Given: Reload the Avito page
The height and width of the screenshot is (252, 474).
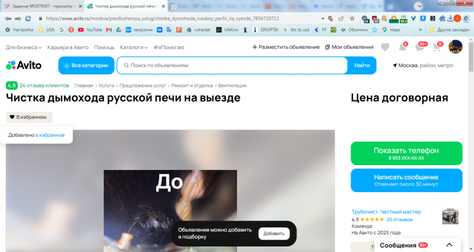Looking at the screenshot, I should (28, 18).
